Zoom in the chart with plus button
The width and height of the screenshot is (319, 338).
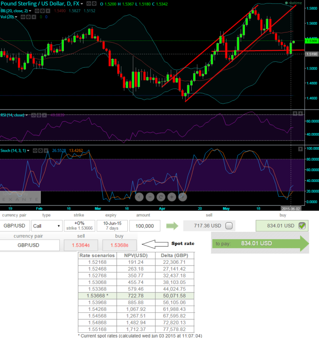click(172, 197)
